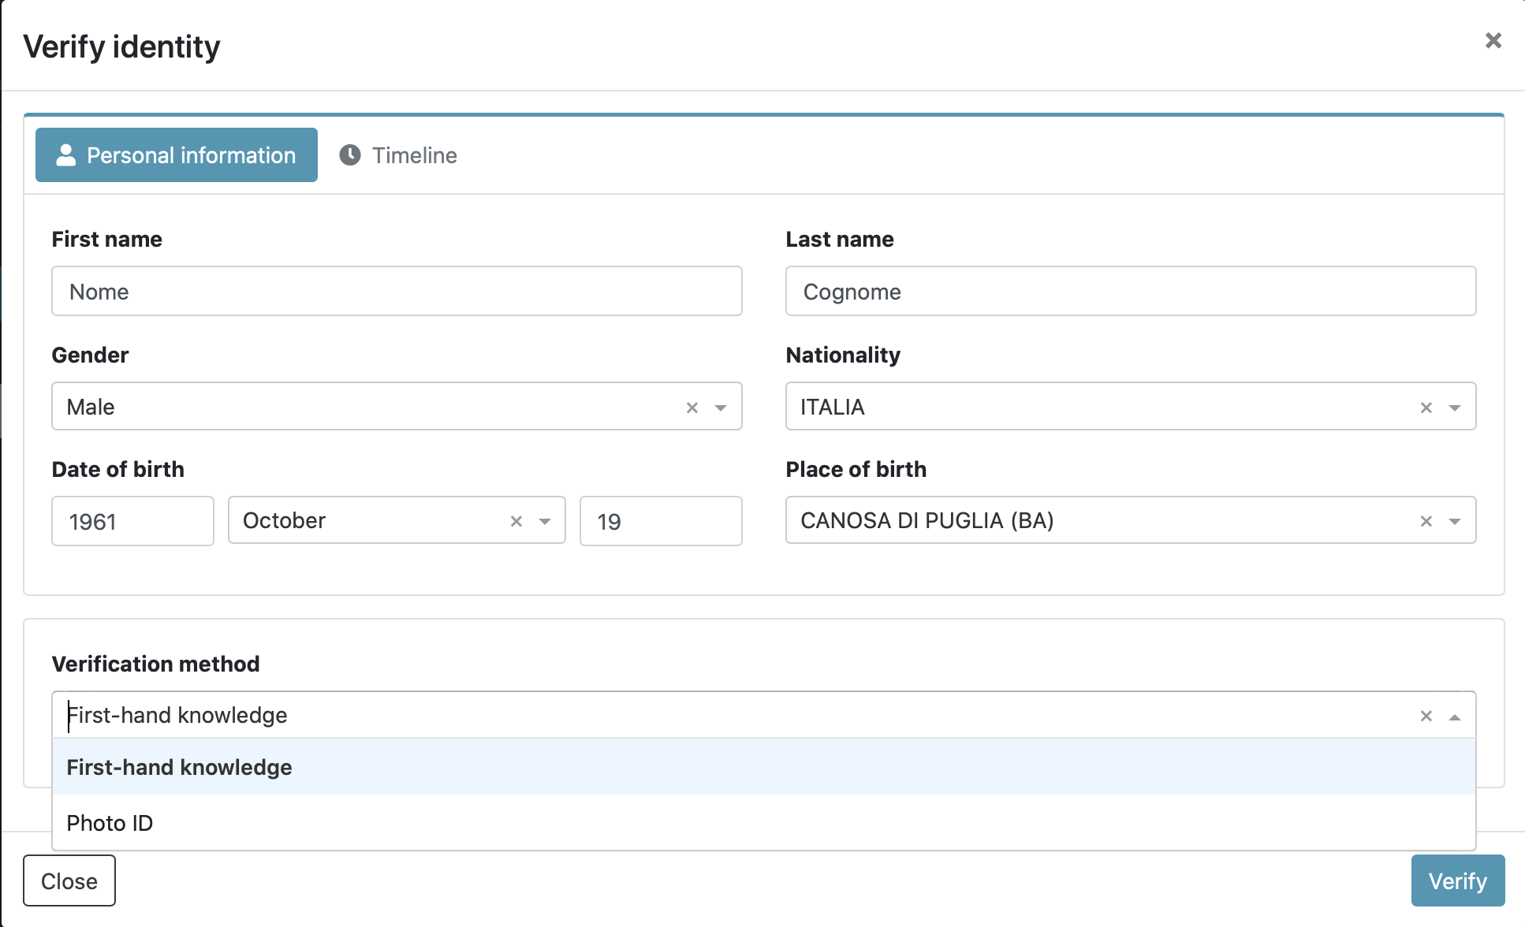The width and height of the screenshot is (1525, 927).
Task: Clear the Place of birth selection
Action: tap(1428, 521)
